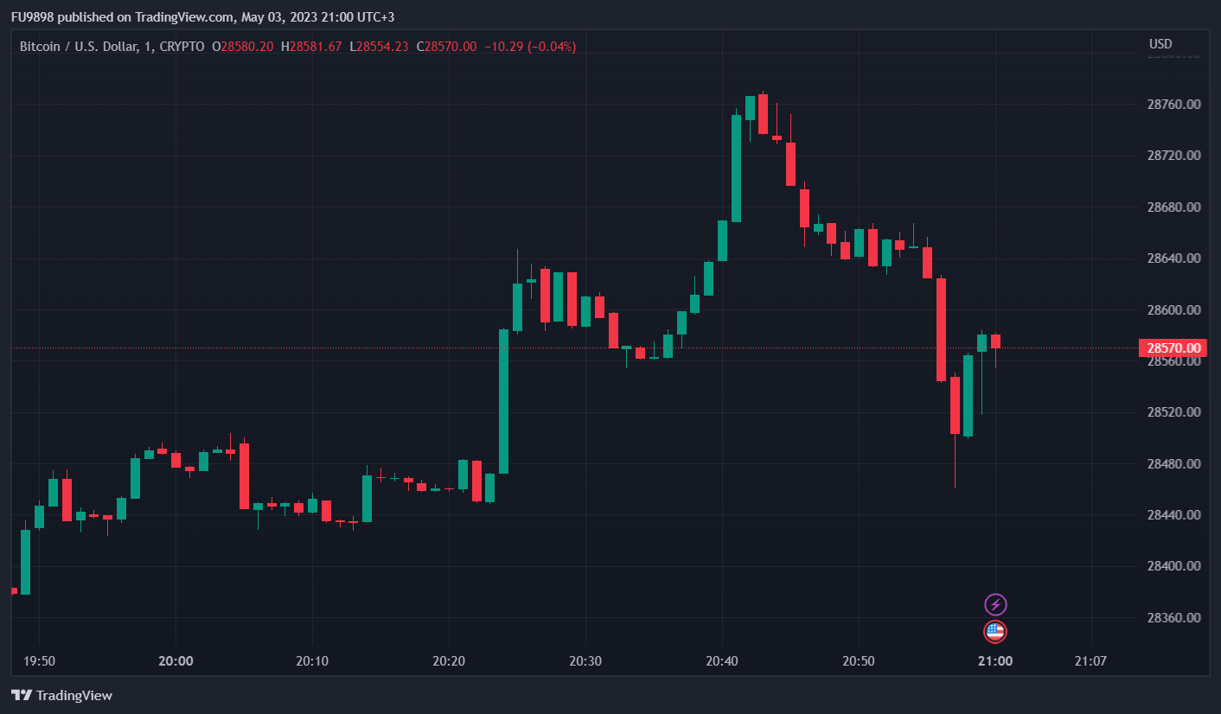This screenshot has width=1221, height=714.
Task: Click the 20:30 time axis label
Action: (585, 661)
